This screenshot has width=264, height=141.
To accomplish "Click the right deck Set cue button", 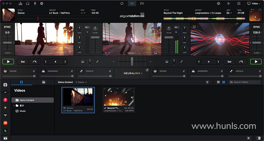I will (x=229, y=62).
